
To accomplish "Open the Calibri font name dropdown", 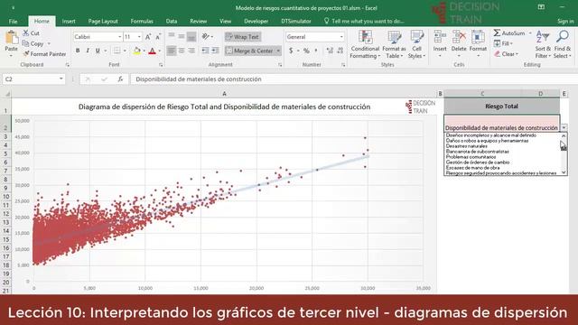I will [119, 37].
